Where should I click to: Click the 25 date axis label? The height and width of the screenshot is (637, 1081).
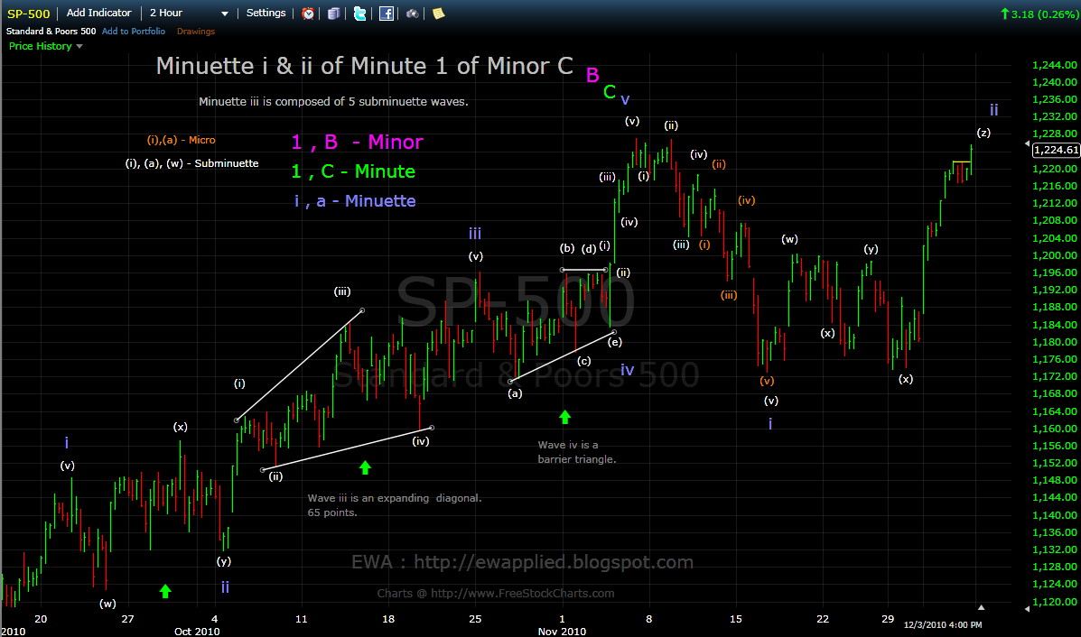click(475, 619)
